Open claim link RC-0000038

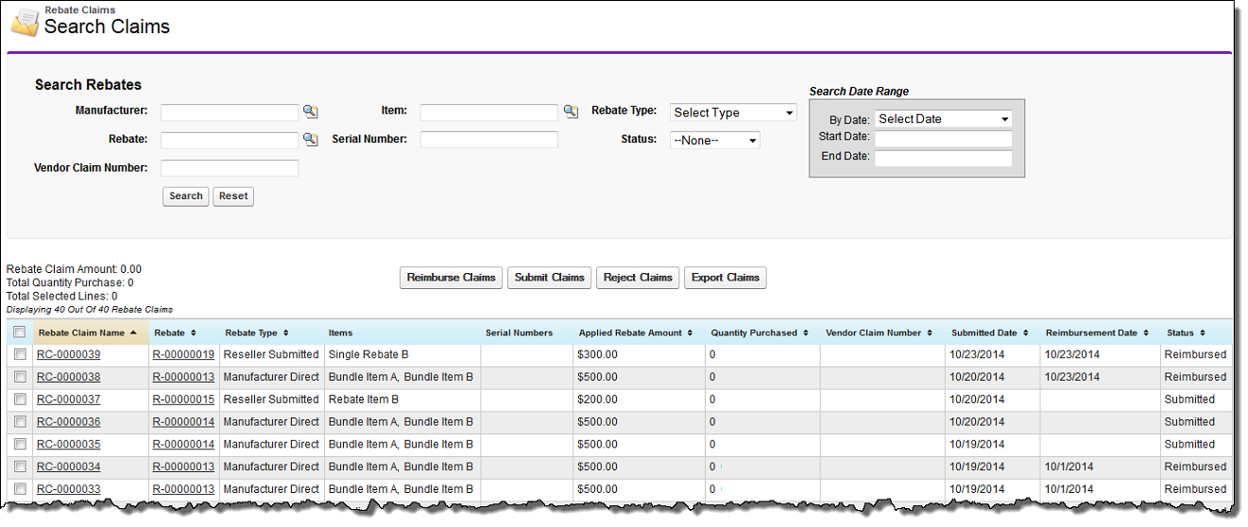point(68,377)
